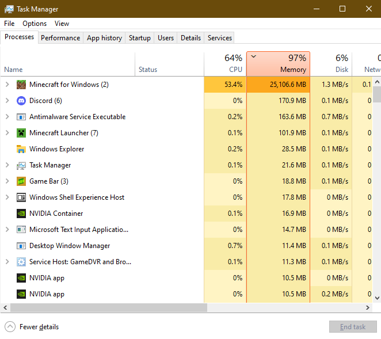Expand the Discord (6) process group
This screenshot has height=339, width=381.
(7, 101)
